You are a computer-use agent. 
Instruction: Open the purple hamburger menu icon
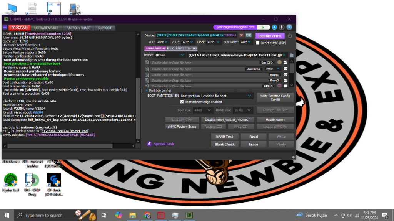click(5, 27)
